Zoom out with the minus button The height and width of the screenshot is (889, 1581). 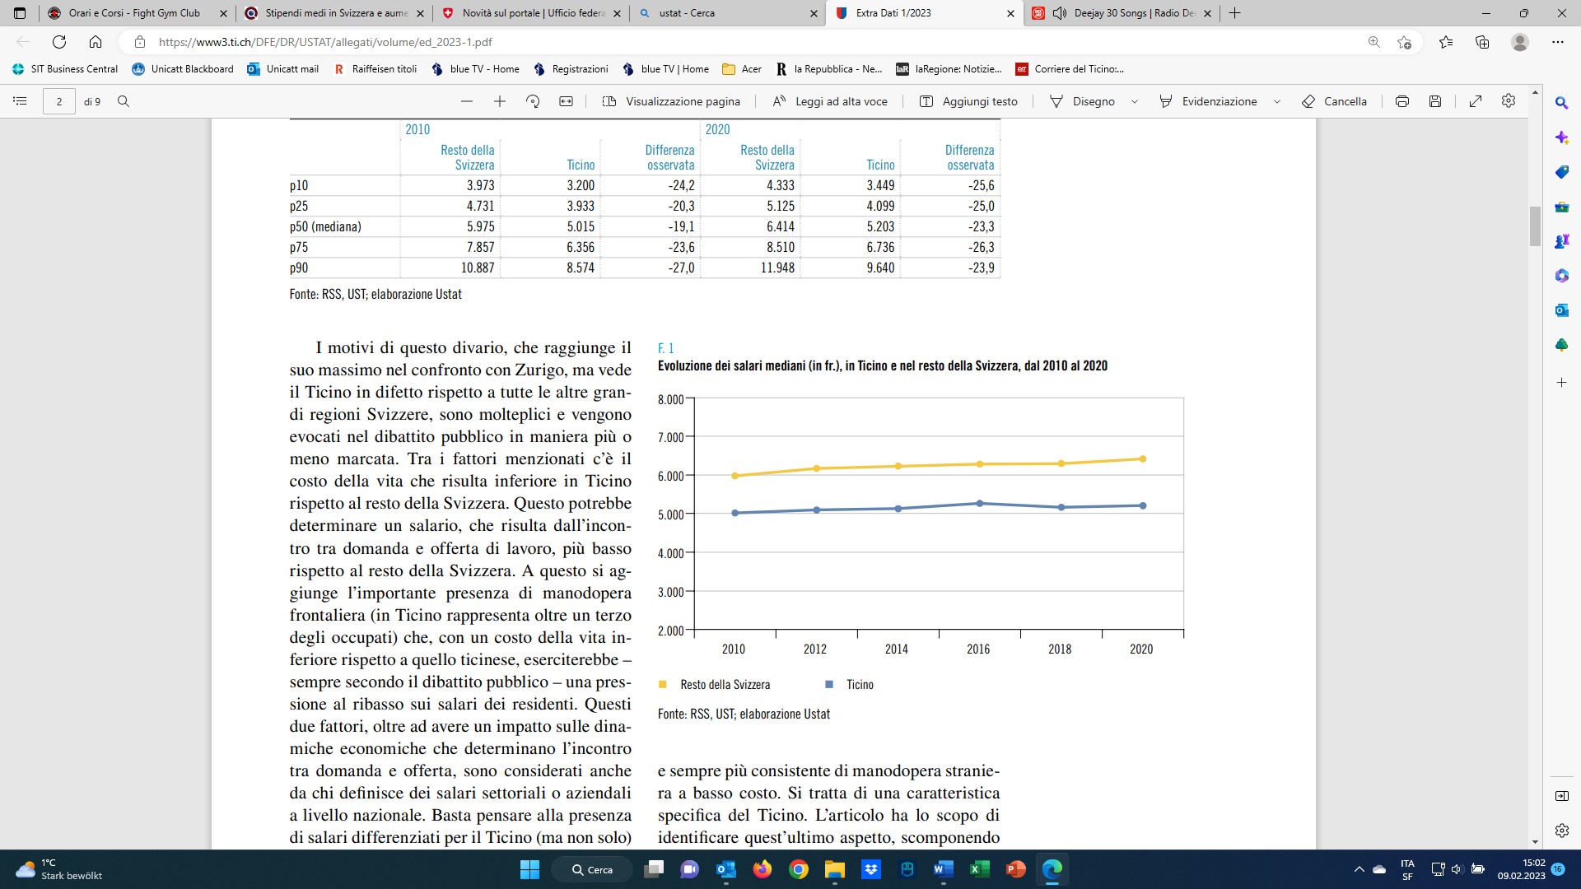[467, 101]
